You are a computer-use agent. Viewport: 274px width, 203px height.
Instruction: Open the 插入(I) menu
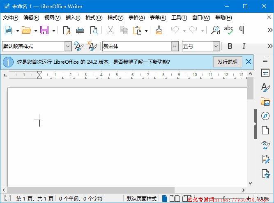(x=73, y=18)
